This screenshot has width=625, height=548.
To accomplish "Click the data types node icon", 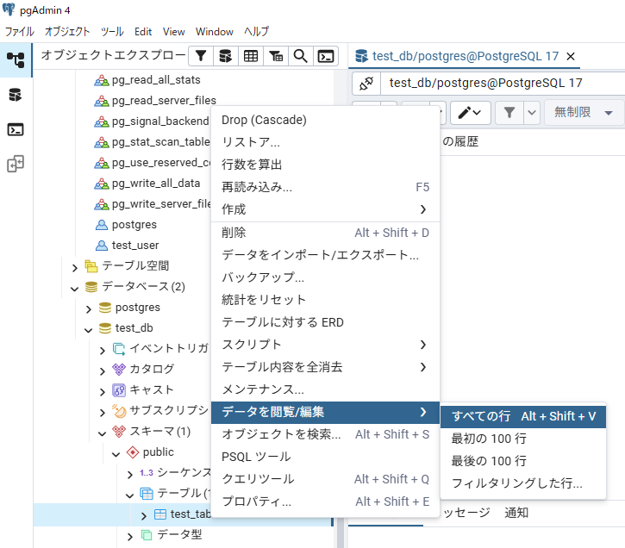I will click(147, 535).
